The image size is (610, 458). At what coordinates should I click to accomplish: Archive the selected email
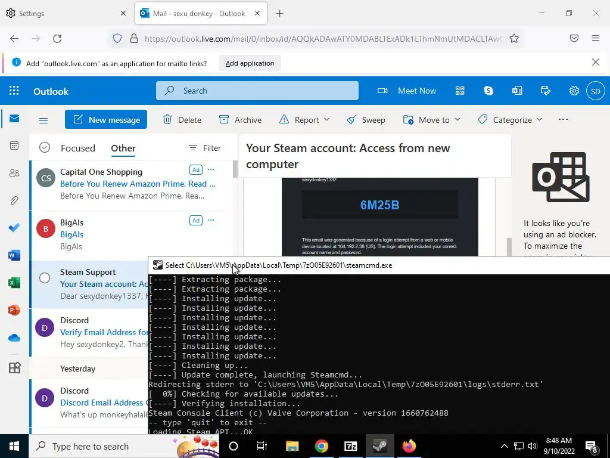241,119
